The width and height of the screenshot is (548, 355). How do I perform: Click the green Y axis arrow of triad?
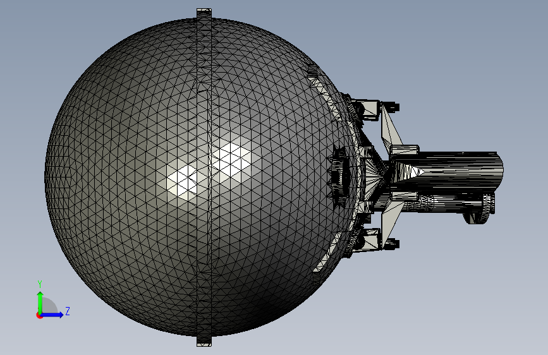(x=40, y=303)
